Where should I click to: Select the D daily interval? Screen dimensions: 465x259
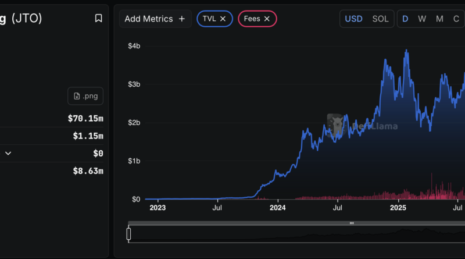[405, 19]
